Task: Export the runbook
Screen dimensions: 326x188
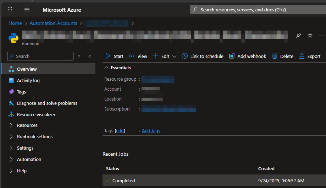Action: 310,56
